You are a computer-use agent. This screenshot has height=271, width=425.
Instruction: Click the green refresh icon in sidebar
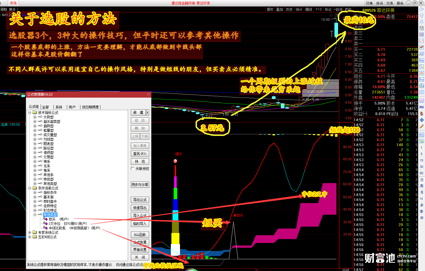[422, 141]
